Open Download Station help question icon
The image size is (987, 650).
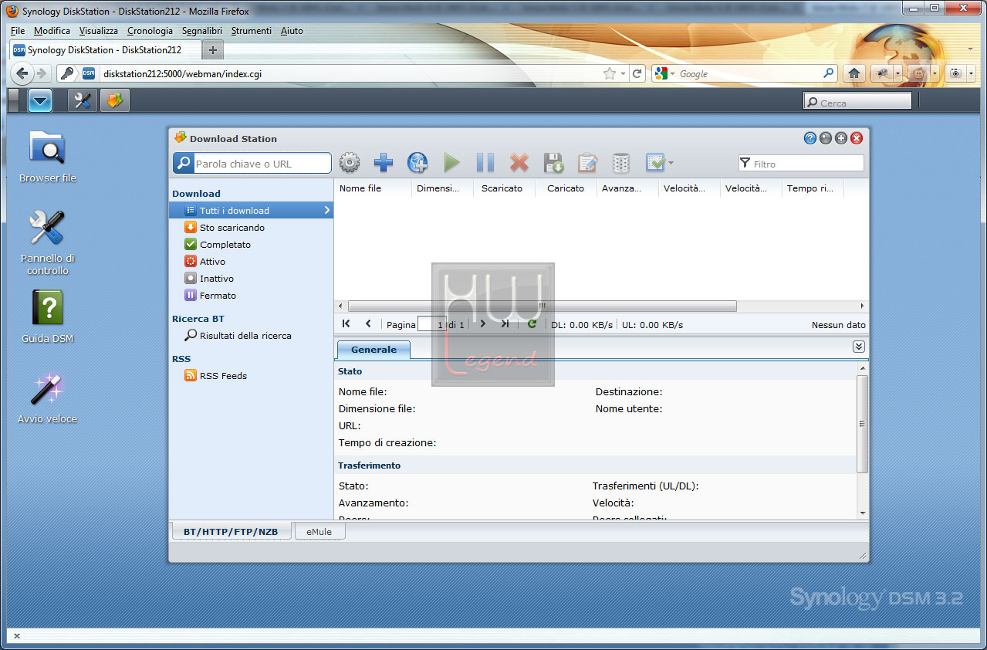(x=810, y=138)
